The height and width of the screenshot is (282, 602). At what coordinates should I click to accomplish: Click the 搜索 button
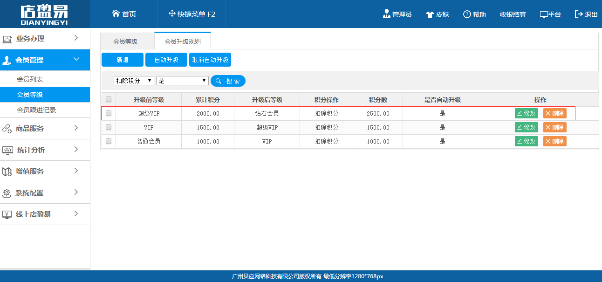228,81
